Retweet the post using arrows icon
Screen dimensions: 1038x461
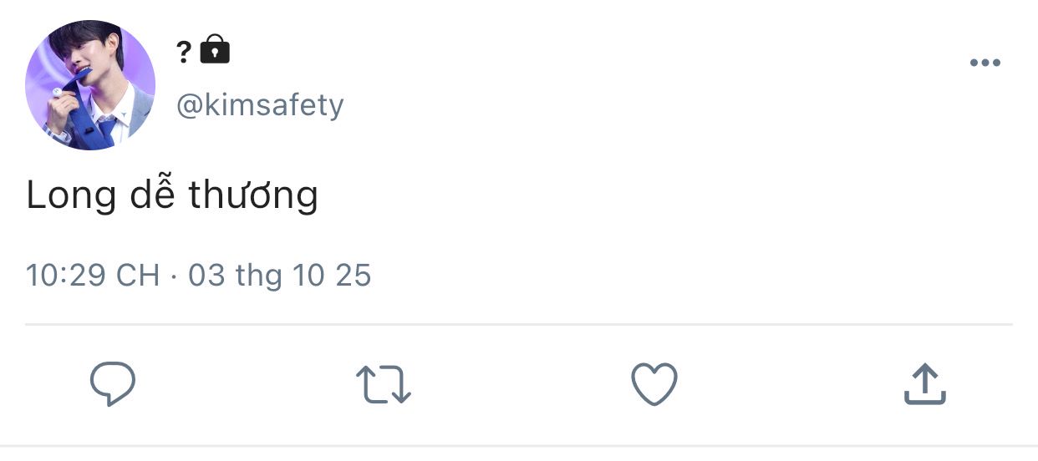click(384, 386)
